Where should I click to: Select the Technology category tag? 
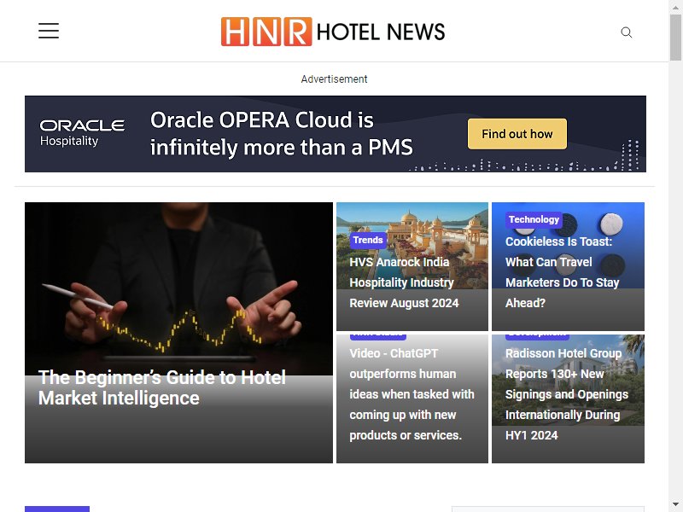point(534,219)
